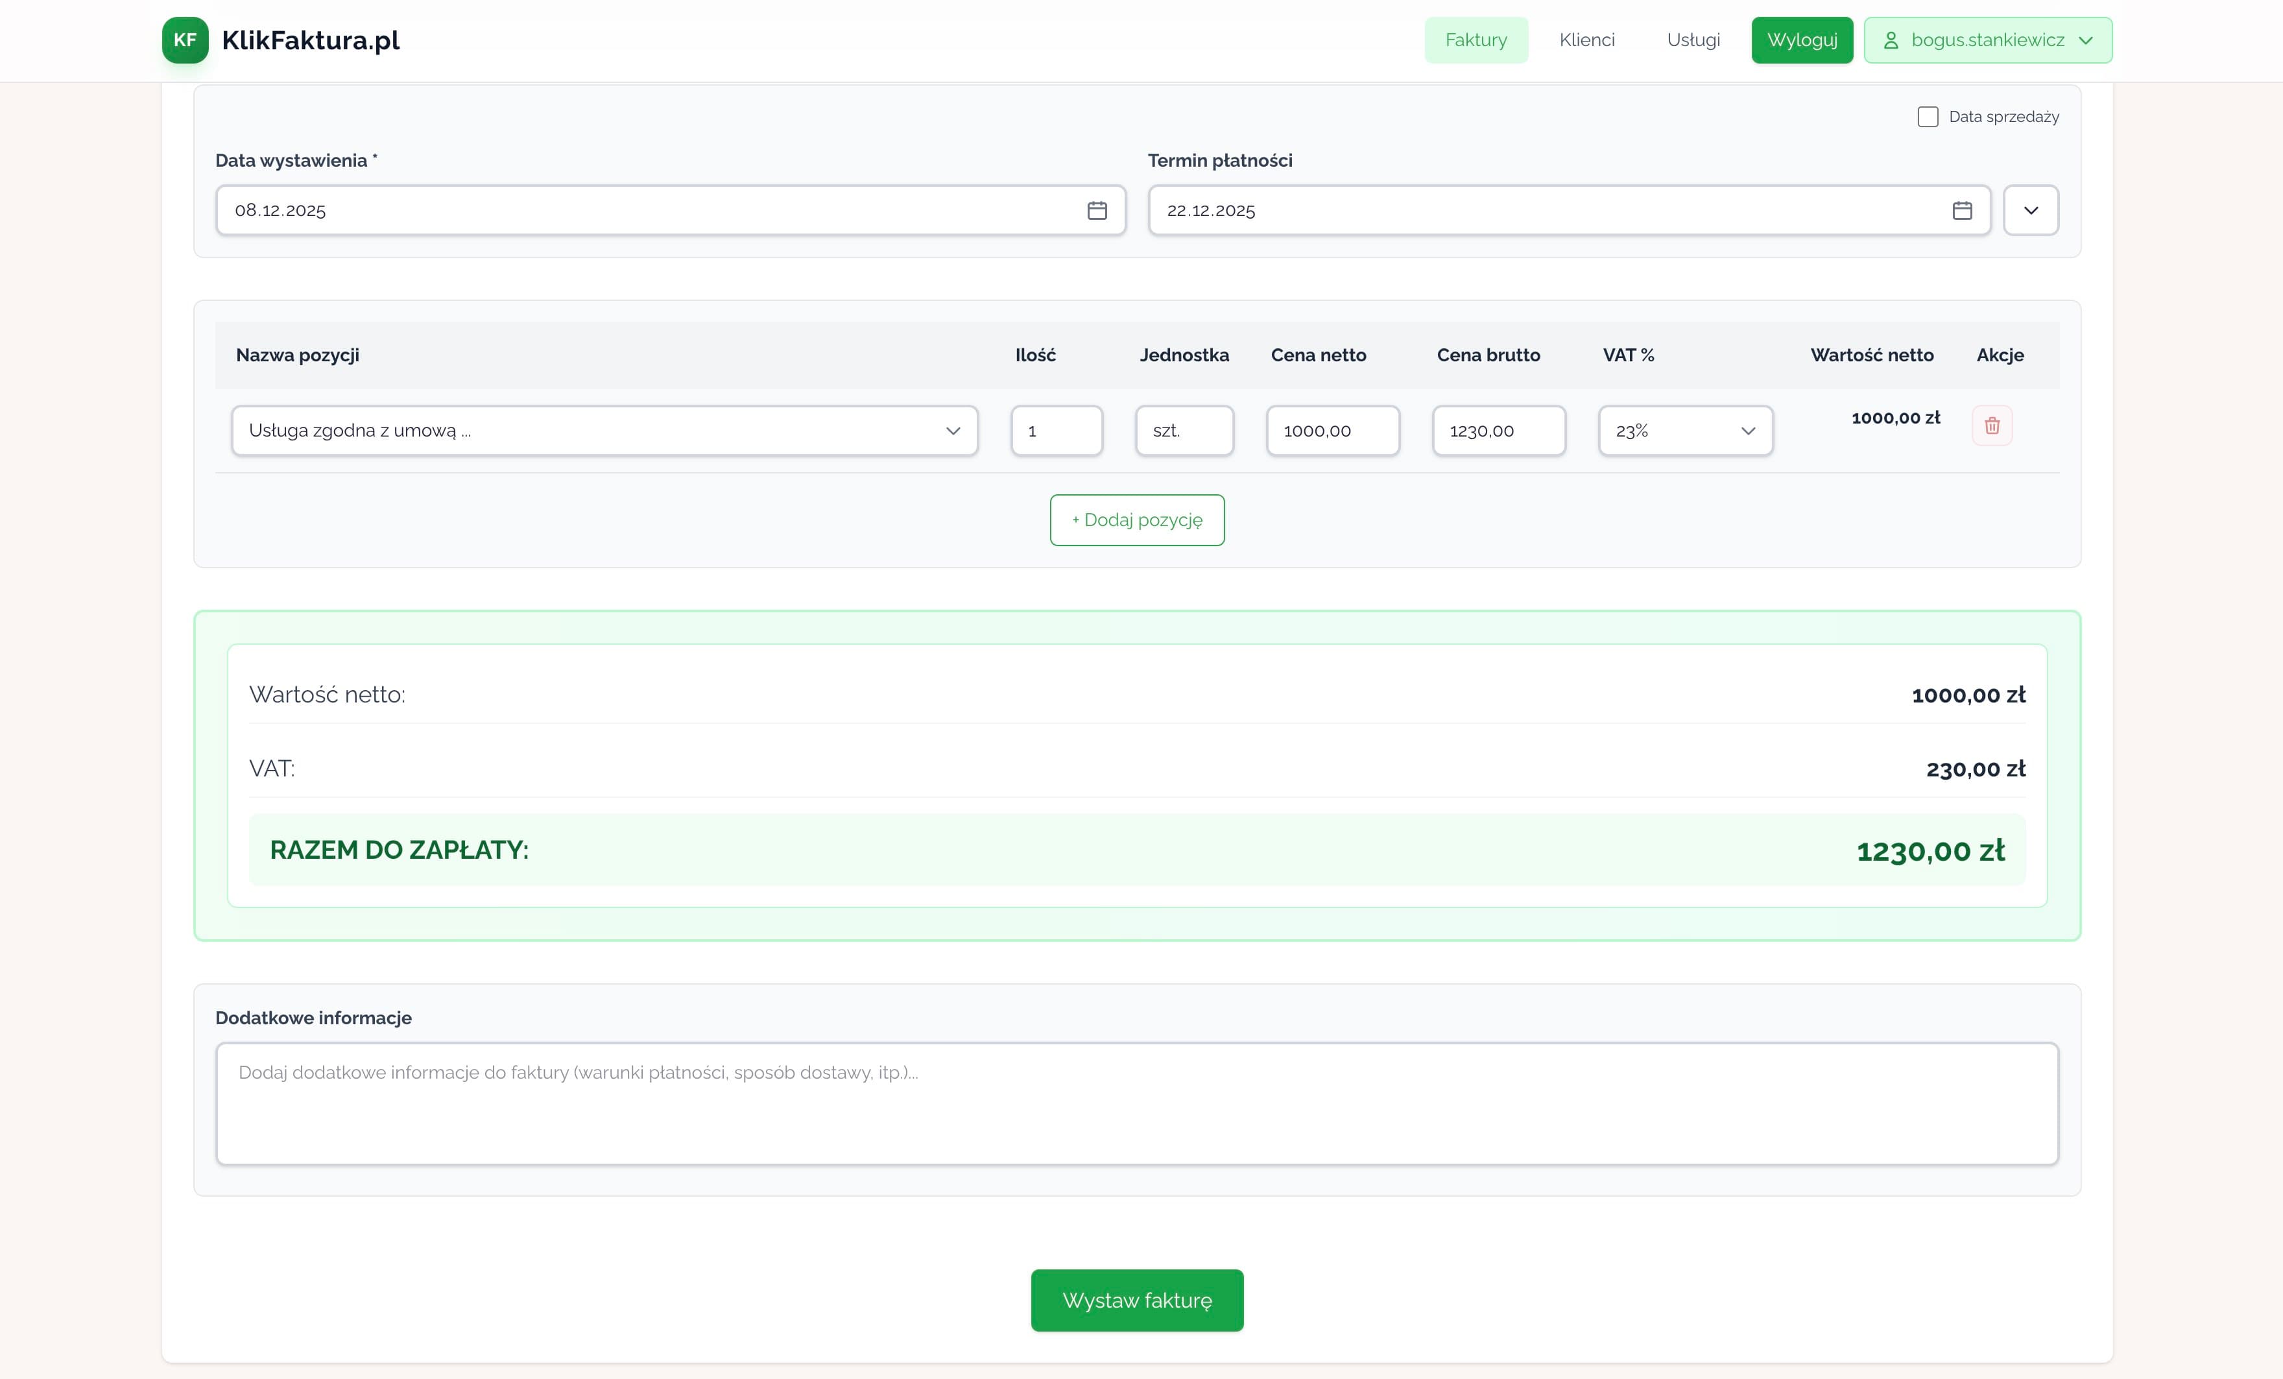The image size is (2283, 1379).
Task: Click the KlikFaktura.pl brand name
Action: tap(311, 41)
